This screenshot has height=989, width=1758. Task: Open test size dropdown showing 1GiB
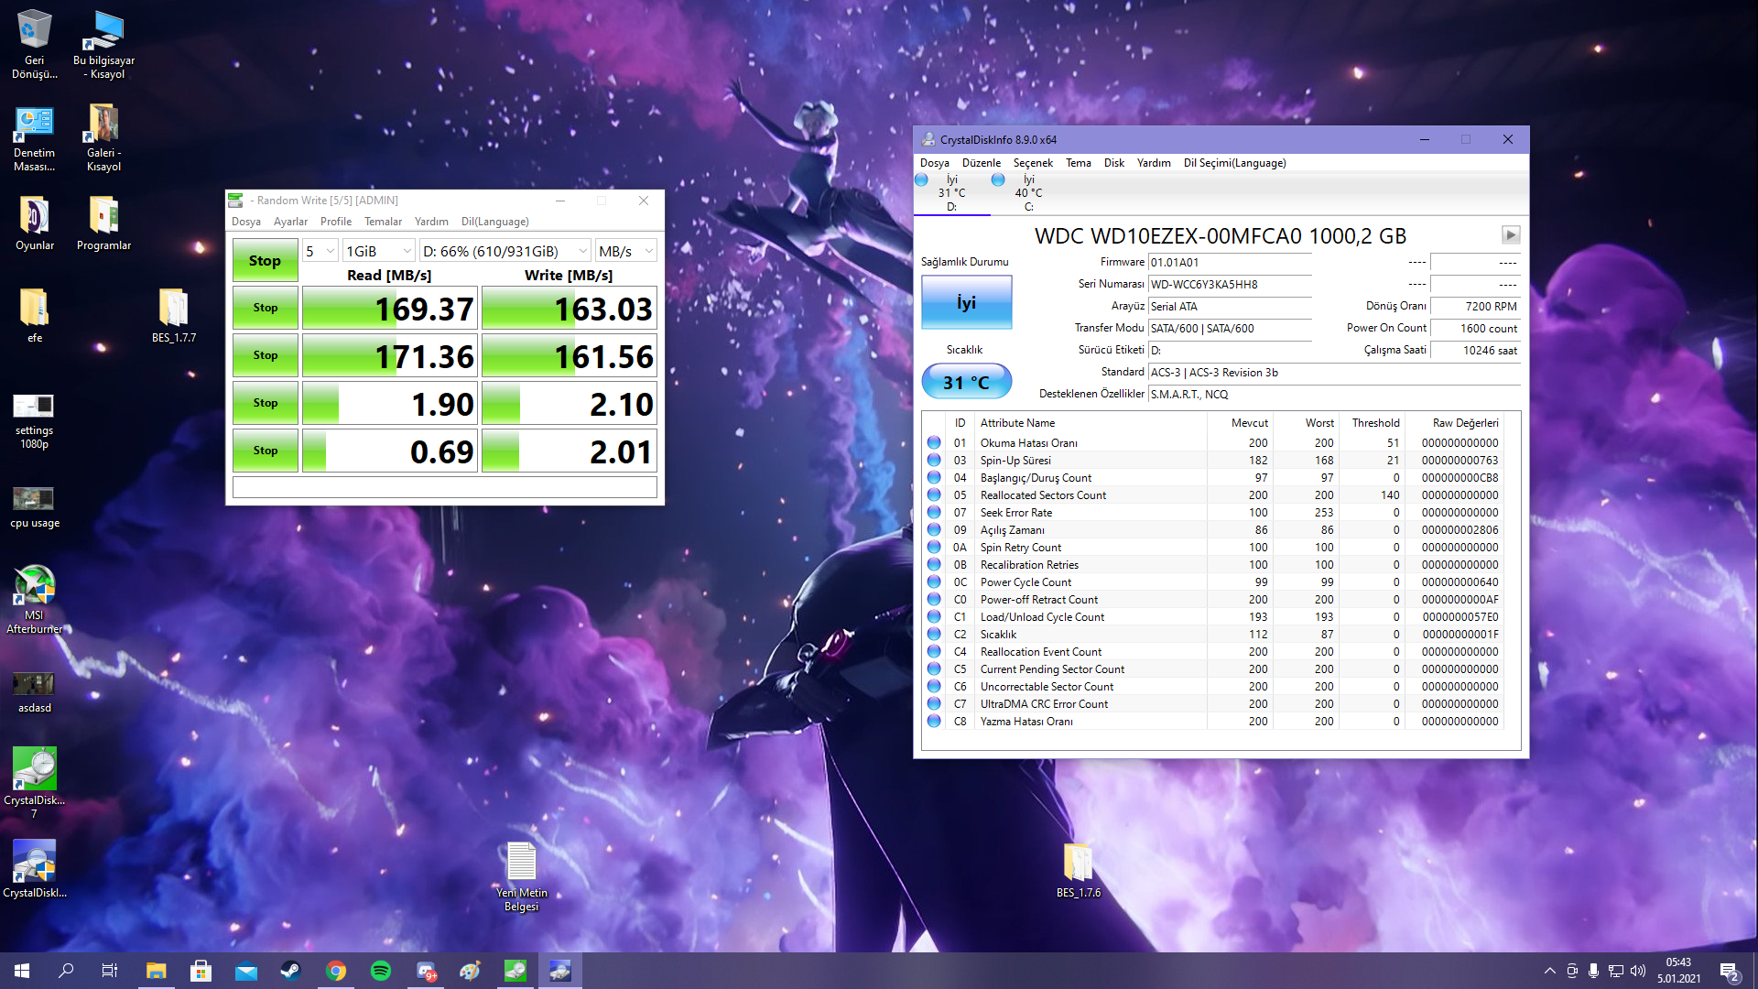(379, 251)
